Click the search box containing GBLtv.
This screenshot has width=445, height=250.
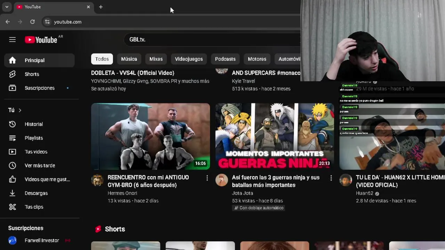[x=212, y=40]
